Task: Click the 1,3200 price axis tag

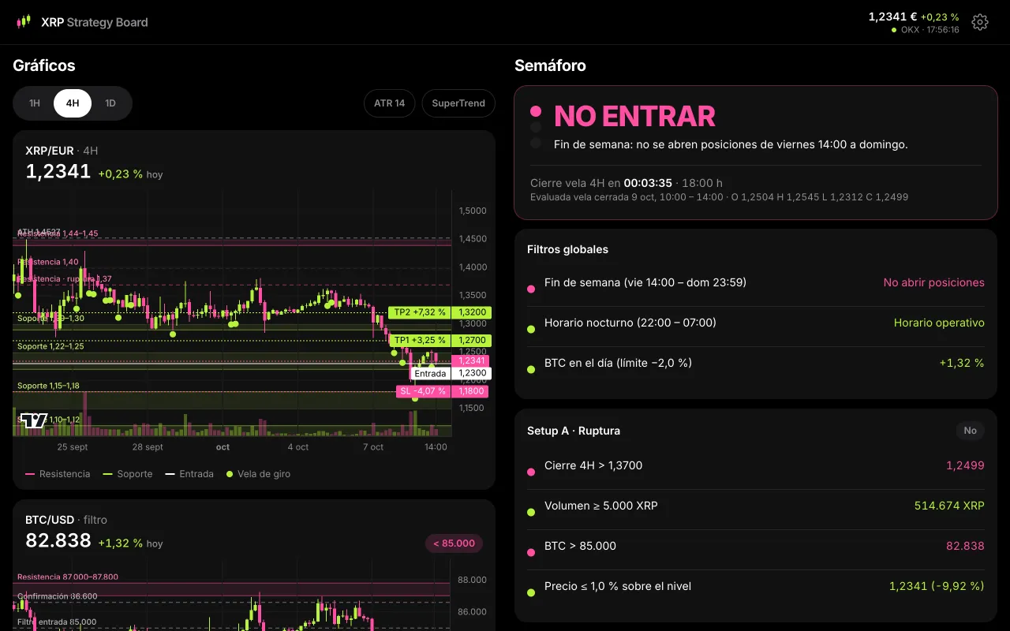Action: click(472, 312)
